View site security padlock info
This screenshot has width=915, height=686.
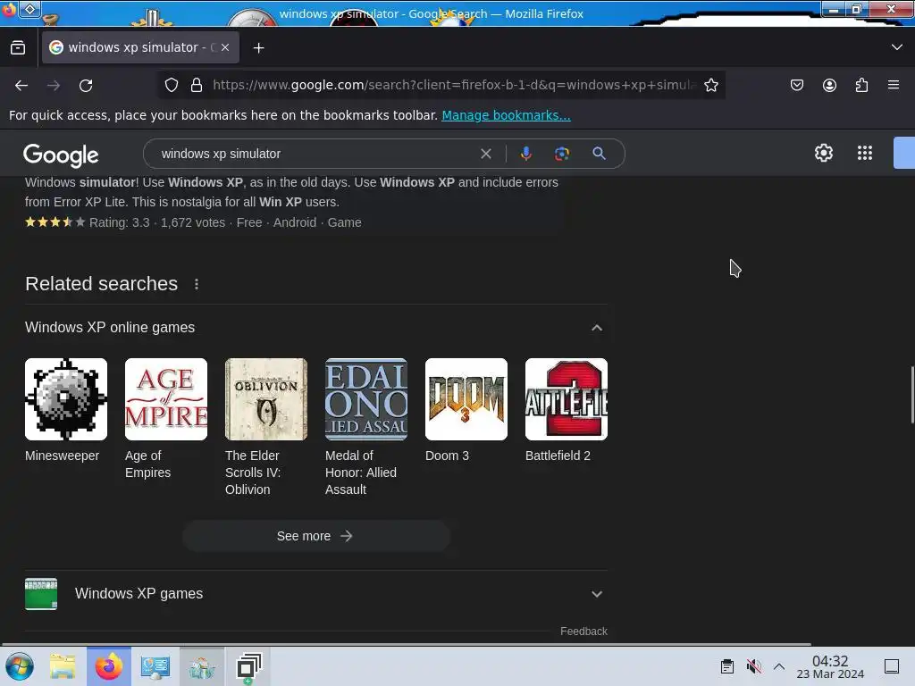coord(197,85)
